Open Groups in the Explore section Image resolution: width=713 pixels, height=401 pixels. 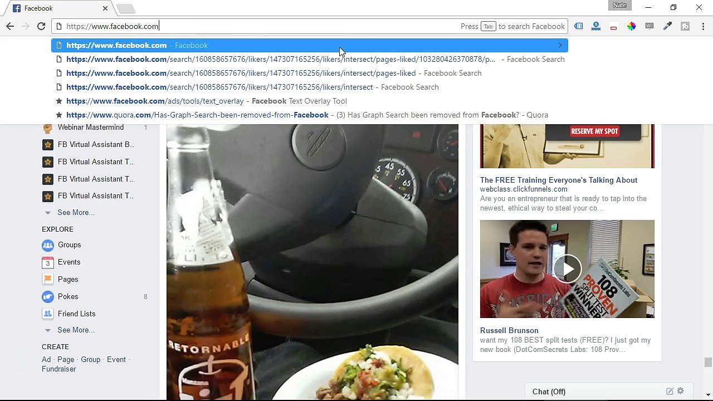(69, 244)
